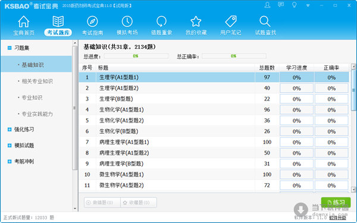Open the 试题查找 magnifier icon
Viewport: 357px width, 223px height.
(x=265, y=22)
